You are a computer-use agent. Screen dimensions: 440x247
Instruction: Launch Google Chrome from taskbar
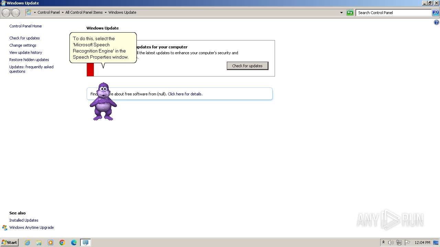pyautogui.click(x=62, y=243)
